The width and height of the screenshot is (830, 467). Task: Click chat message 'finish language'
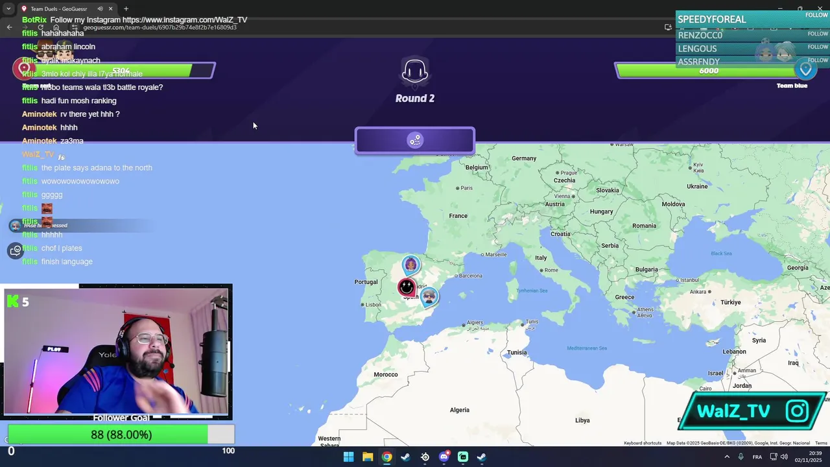[x=67, y=261]
